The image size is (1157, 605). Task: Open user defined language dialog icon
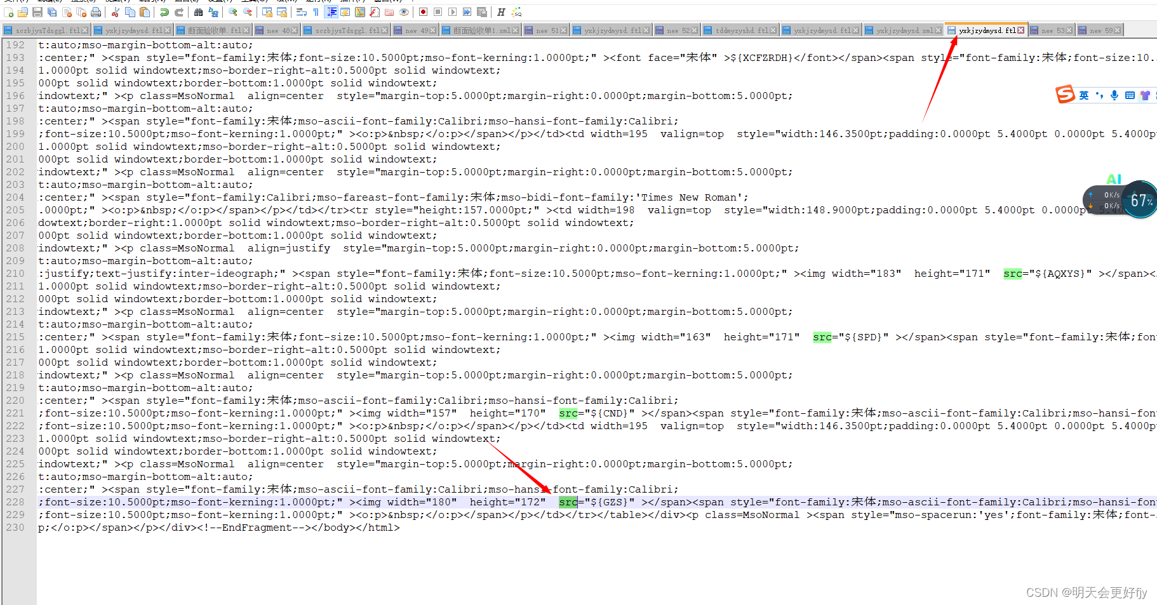click(x=345, y=12)
